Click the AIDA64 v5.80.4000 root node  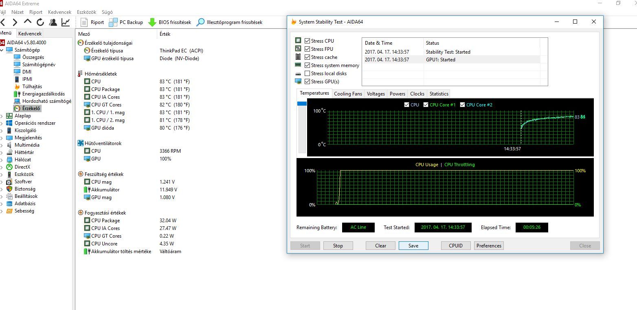point(26,43)
